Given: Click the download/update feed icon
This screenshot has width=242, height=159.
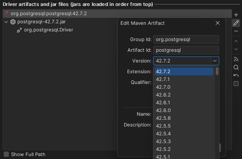Looking at the screenshot, I should [236, 59].
